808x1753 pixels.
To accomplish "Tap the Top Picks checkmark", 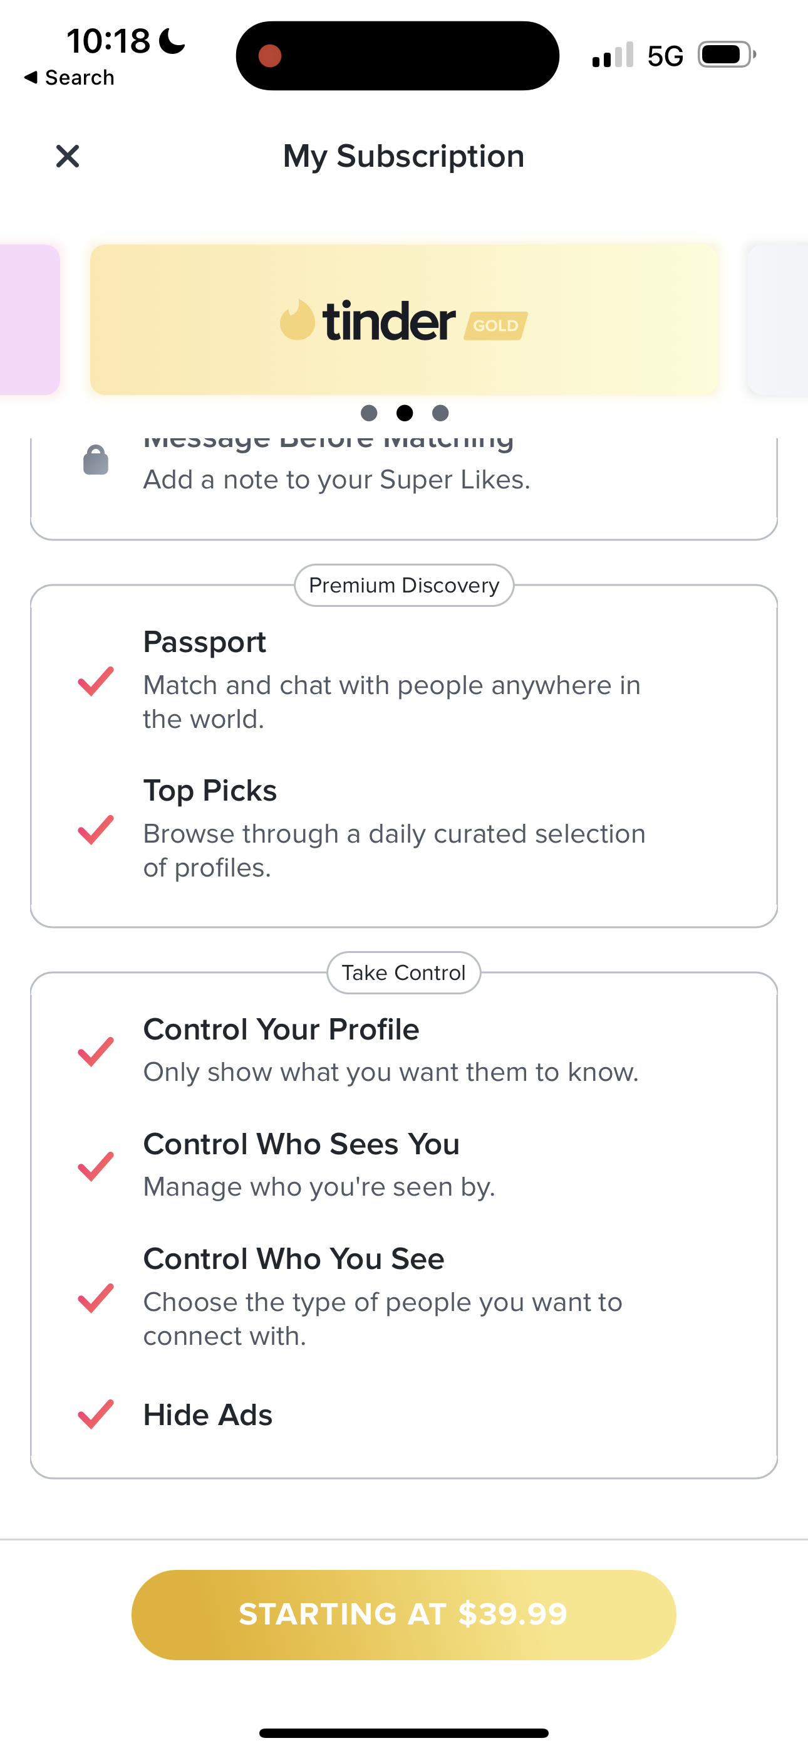I will tap(96, 829).
